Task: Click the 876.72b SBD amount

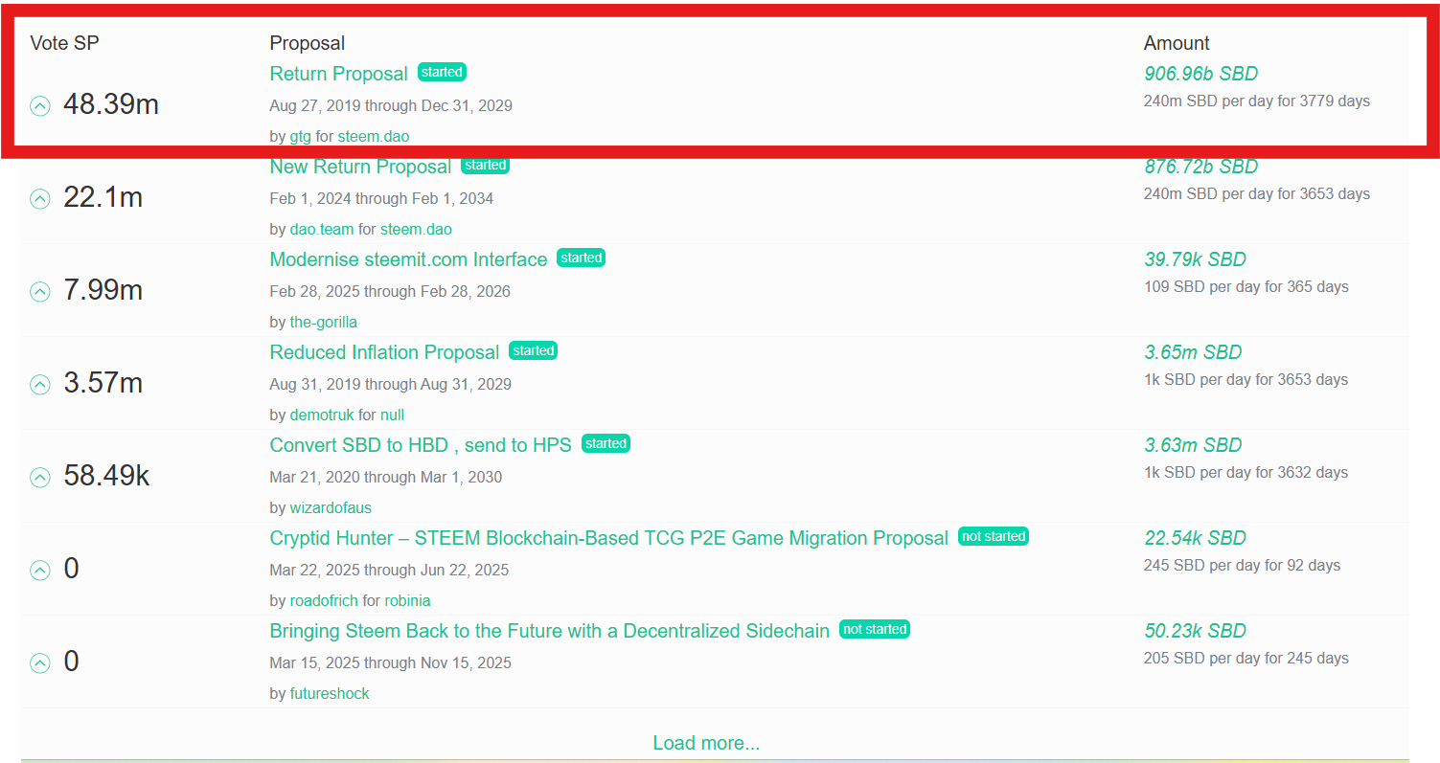Action: (x=1200, y=167)
